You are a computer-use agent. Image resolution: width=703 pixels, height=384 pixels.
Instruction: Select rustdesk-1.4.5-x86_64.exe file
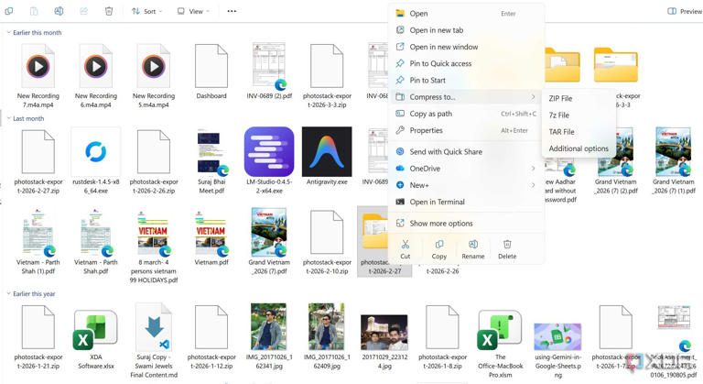coord(96,160)
